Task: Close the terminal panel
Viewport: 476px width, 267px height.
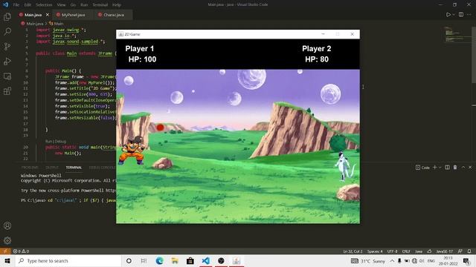Action: 470,167
